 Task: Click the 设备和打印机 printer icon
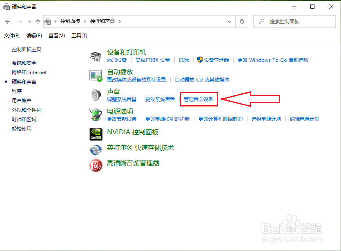pos(96,56)
